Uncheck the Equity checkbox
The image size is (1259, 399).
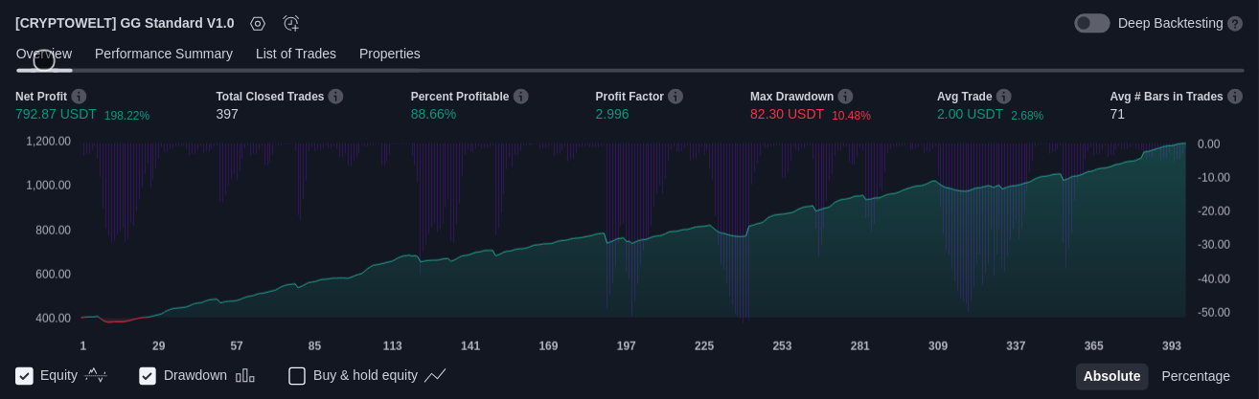point(25,376)
